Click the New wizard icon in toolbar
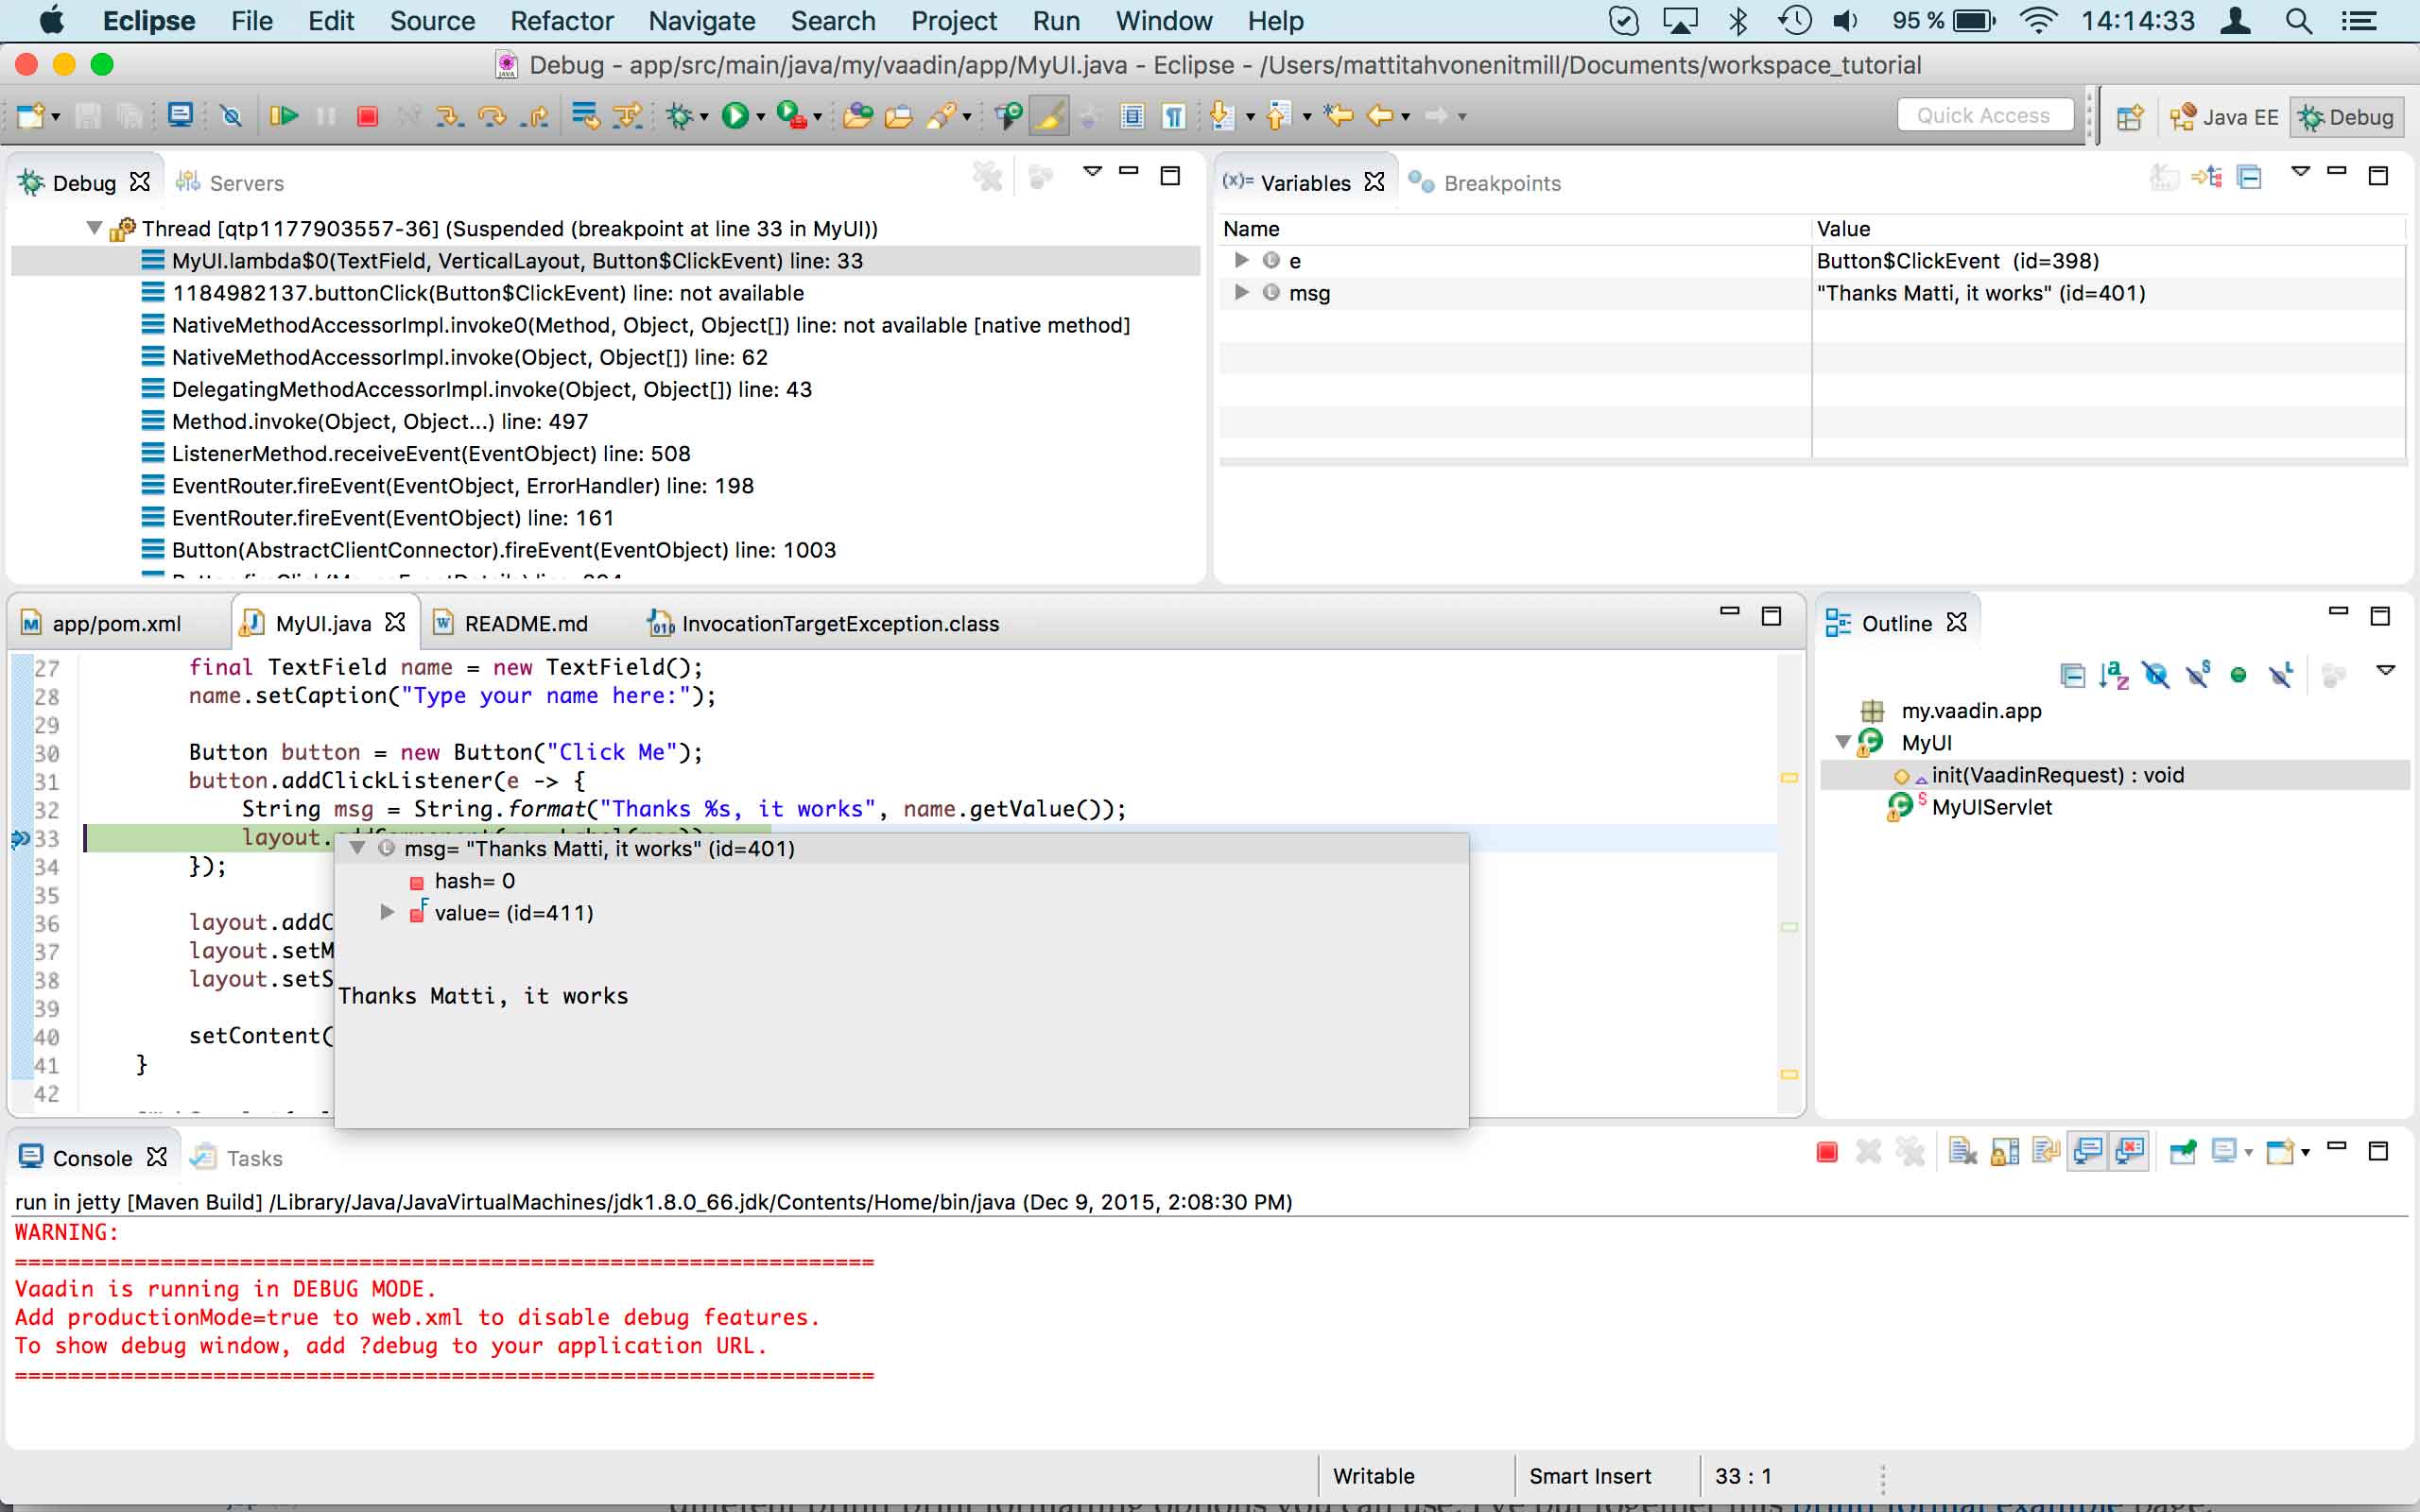This screenshot has width=2420, height=1512. click(x=30, y=116)
